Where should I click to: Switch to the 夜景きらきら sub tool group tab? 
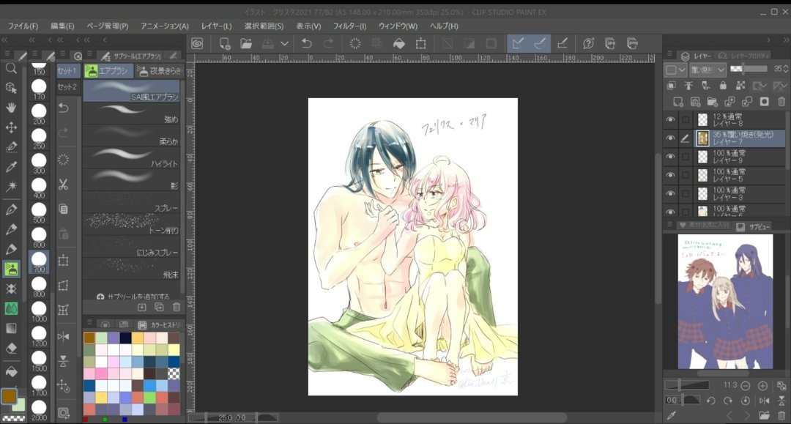tap(160, 71)
